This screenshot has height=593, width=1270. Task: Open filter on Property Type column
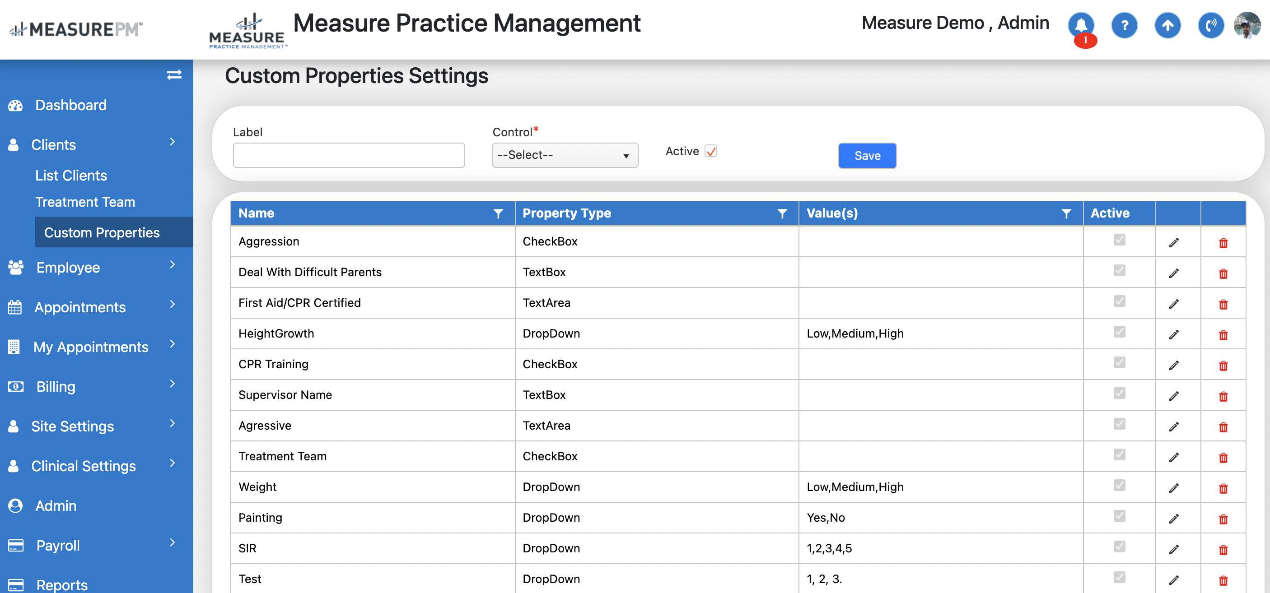[x=782, y=213]
